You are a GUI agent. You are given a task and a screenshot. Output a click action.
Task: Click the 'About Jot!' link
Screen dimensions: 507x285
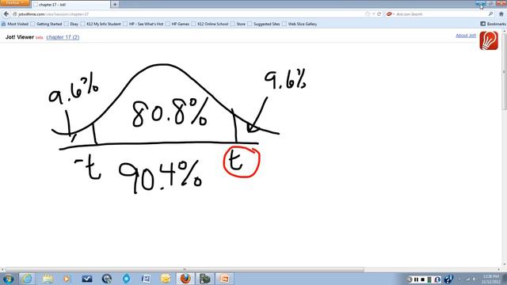pyautogui.click(x=466, y=36)
